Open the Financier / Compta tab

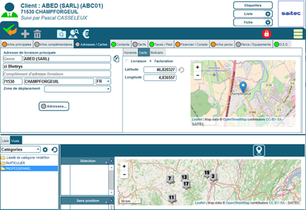pyautogui.click(x=192, y=44)
